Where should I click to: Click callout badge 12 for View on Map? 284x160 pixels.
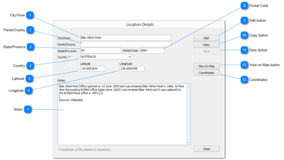pyautogui.click(x=244, y=65)
